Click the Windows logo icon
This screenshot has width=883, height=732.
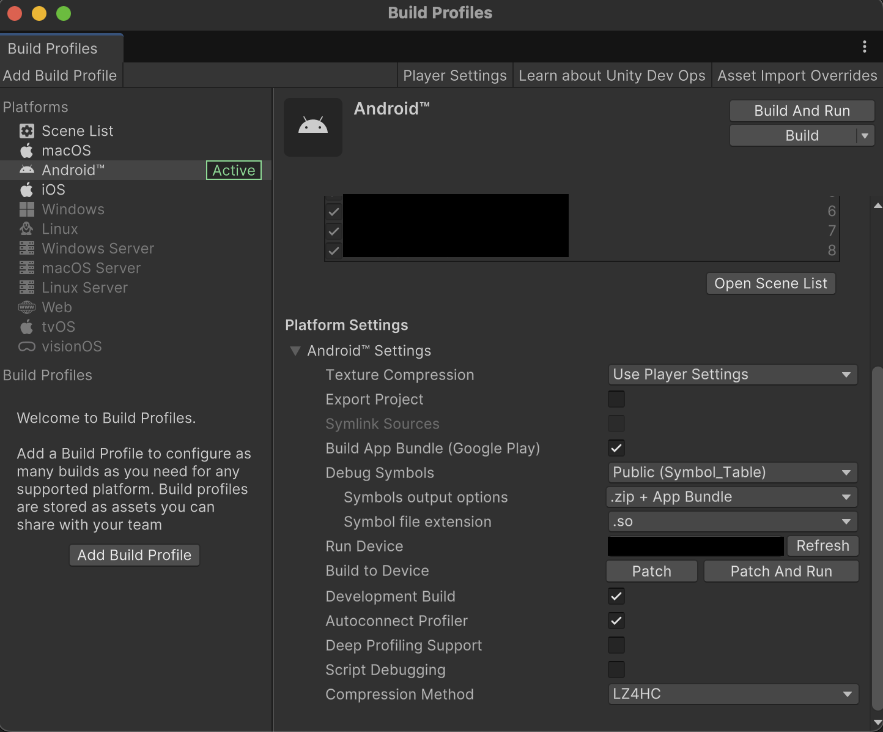pos(27,209)
